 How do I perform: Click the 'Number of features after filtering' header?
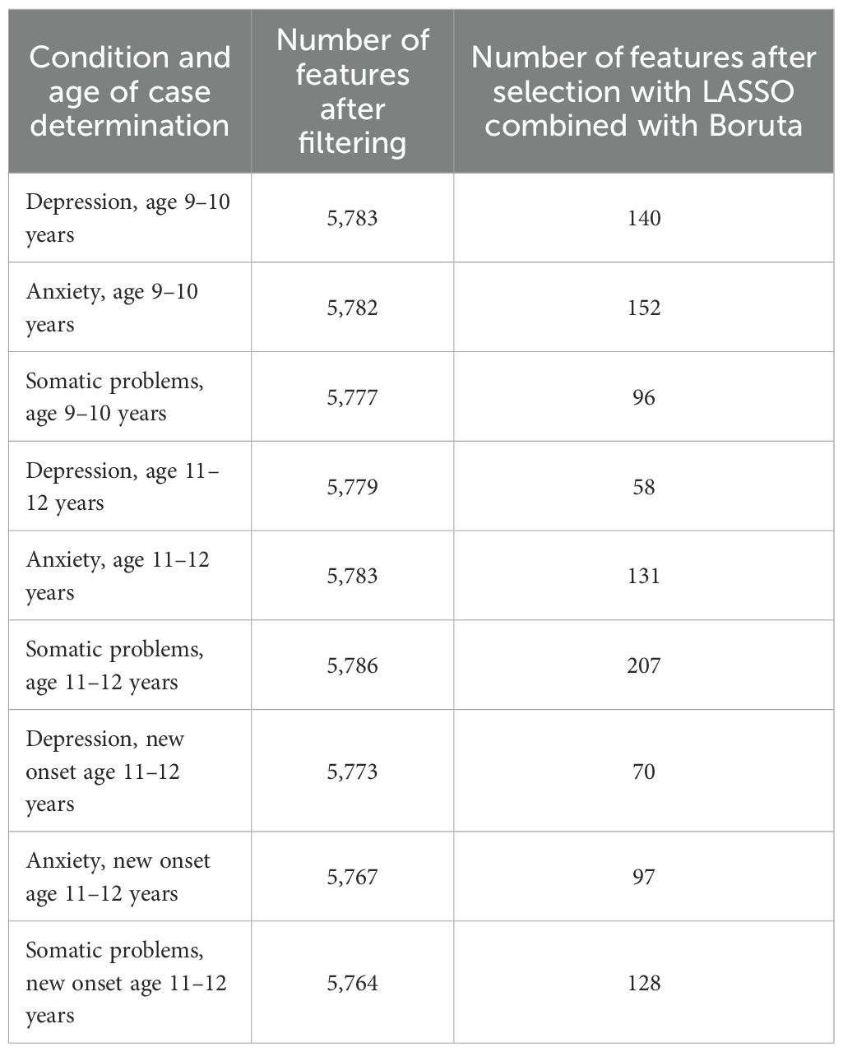click(352, 90)
